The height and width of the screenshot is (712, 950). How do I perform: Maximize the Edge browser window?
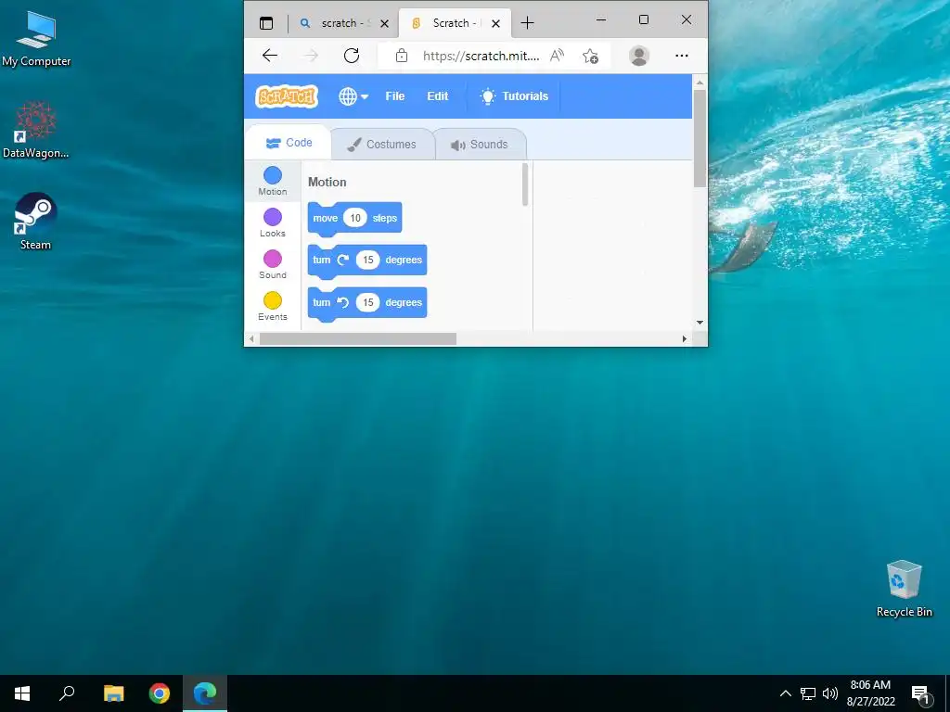click(644, 20)
